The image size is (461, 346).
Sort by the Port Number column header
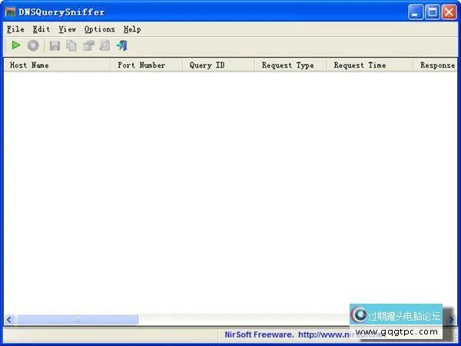147,65
